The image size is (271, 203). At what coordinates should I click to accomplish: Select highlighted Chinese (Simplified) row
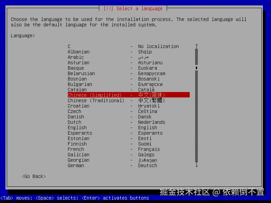point(129,95)
